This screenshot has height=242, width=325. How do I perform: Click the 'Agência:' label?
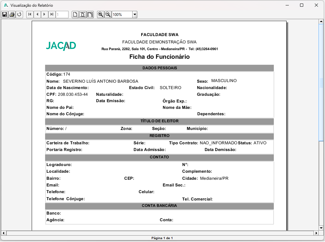pos(55,220)
